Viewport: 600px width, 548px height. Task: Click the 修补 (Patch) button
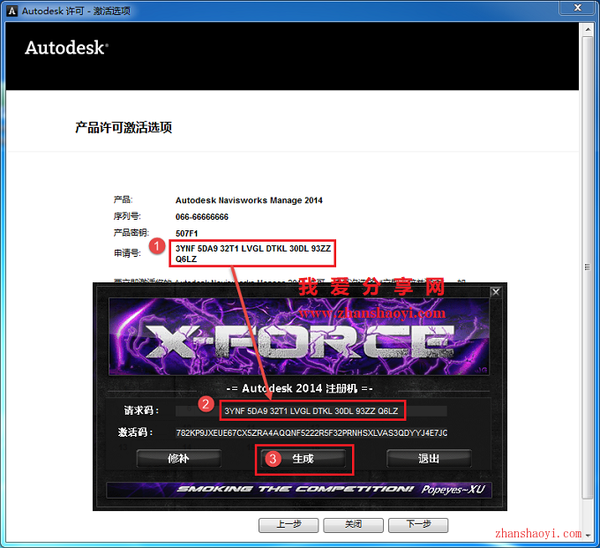coord(179,459)
